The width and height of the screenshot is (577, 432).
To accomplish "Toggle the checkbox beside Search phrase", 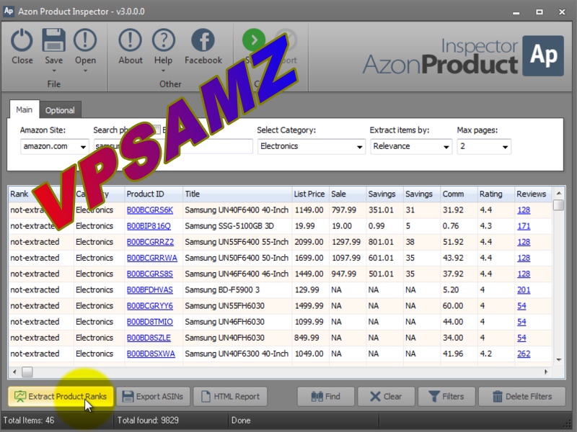I will pyautogui.click(x=157, y=130).
